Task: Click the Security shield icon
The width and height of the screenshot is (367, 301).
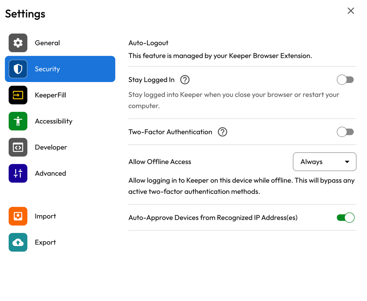Action: pyautogui.click(x=18, y=69)
